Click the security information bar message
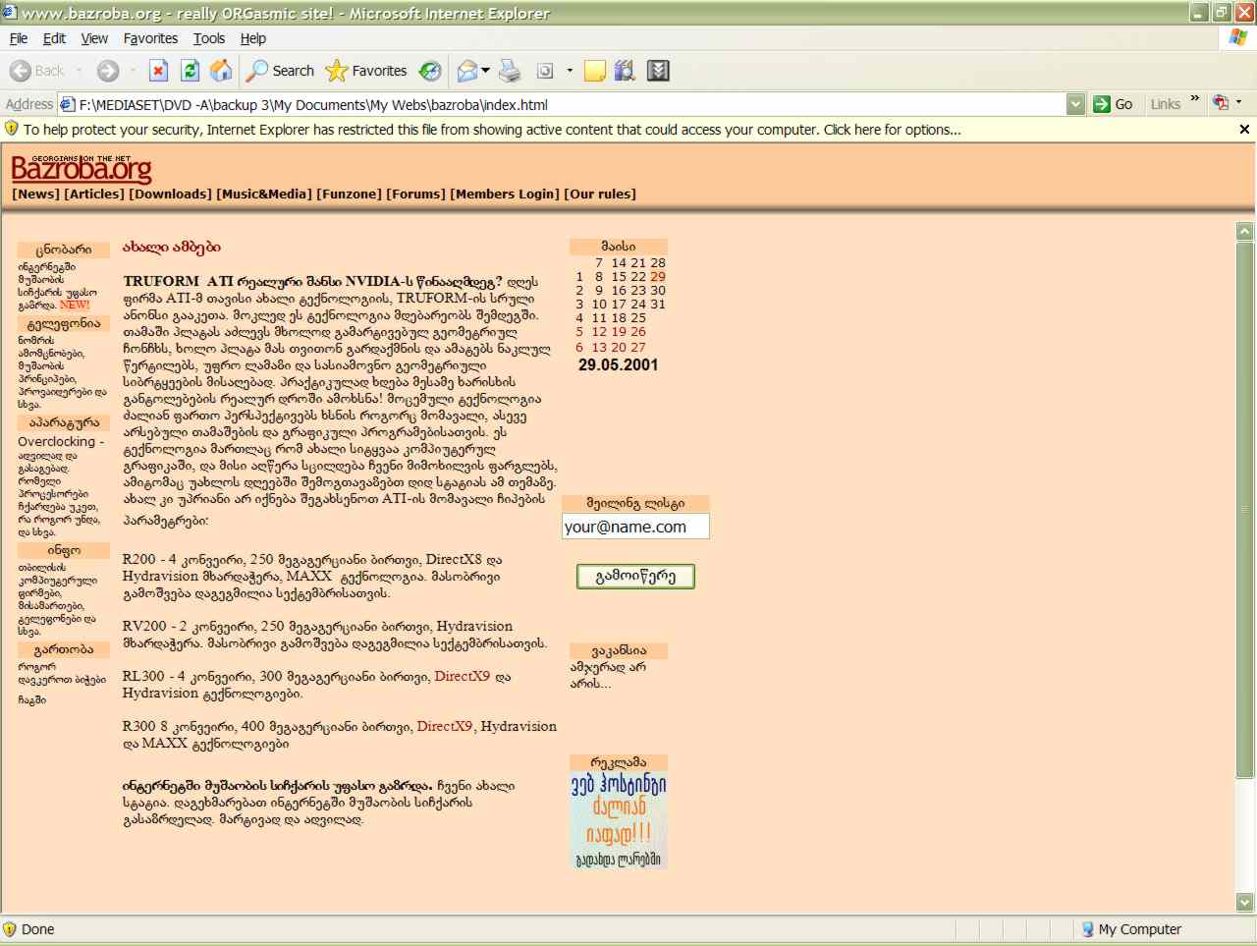Viewport: 1257px width, 946px height. pos(492,130)
